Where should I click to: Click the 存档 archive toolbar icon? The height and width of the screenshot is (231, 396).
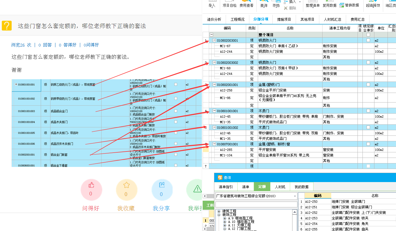tap(276, 4)
